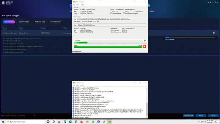Show hidden system tray icons

(x=199, y=121)
